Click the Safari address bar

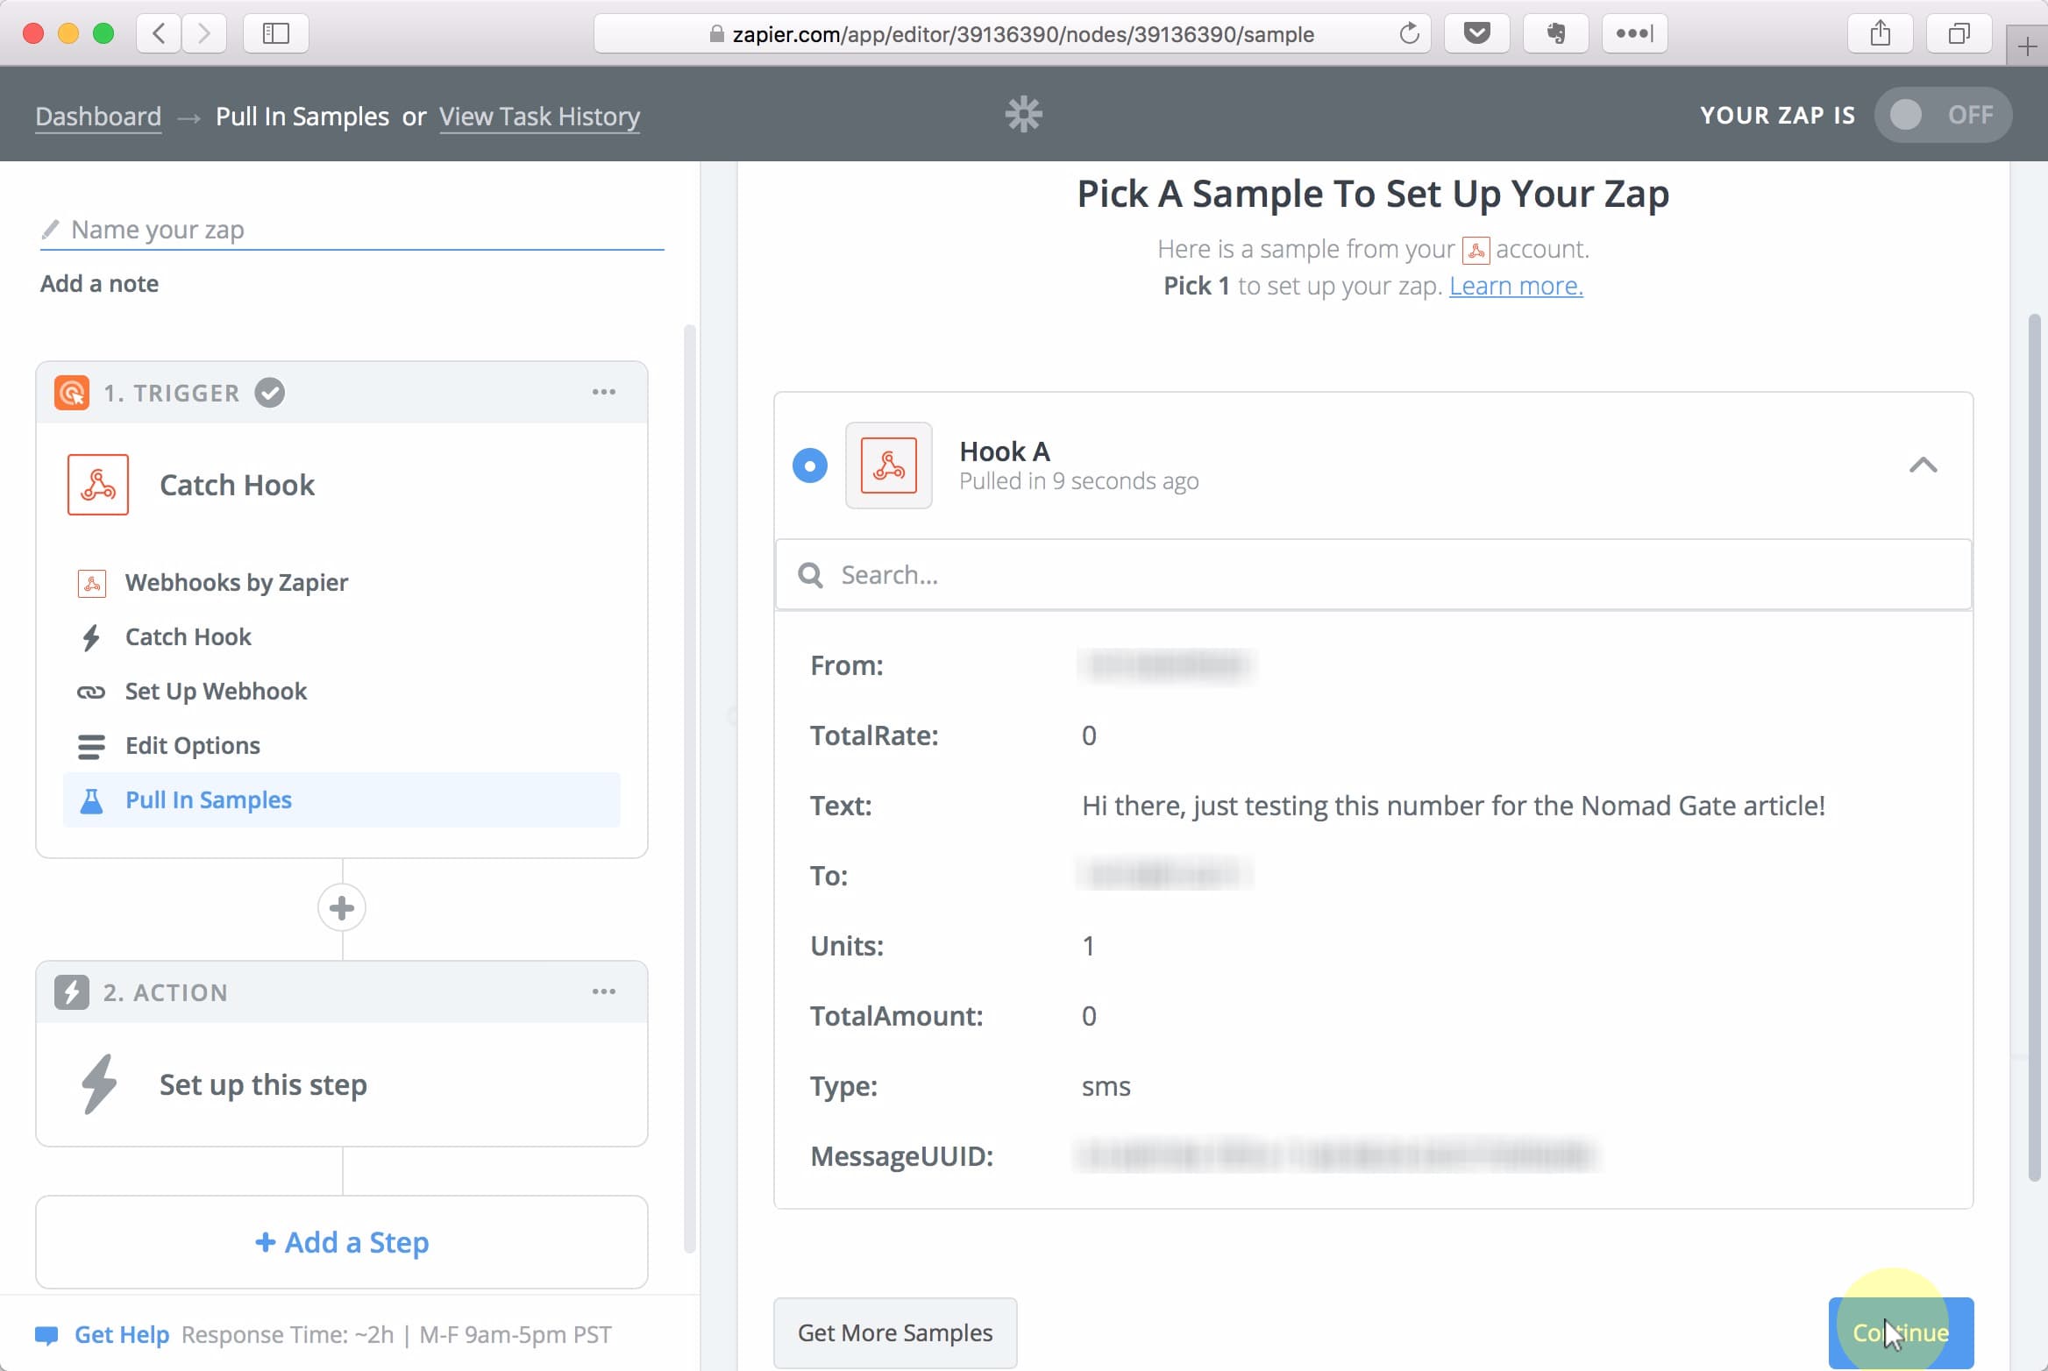(x=1013, y=33)
